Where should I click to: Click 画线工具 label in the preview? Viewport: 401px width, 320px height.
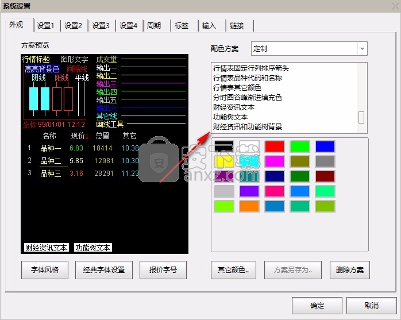click(110, 124)
